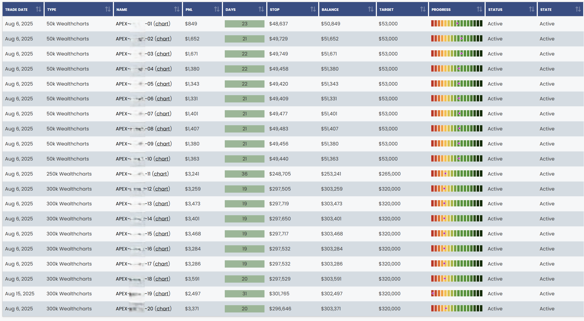Select the $265,000 target cell
Viewport: 584px width, 321px height.
coord(389,174)
